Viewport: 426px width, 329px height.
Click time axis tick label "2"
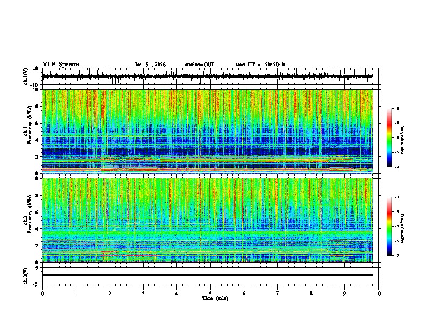click(110, 294)
